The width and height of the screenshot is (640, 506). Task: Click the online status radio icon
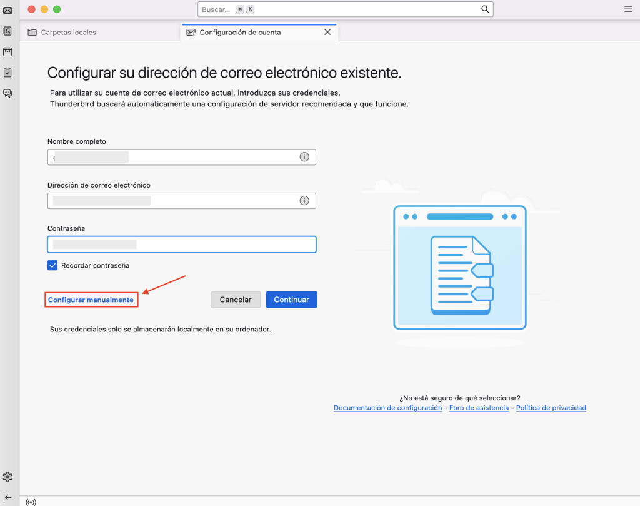click(x=31, y=502)
